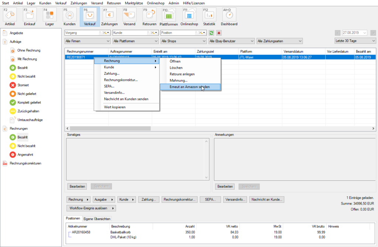Expand the Alle Zahlungsarten dropdown
Viewport: 378px width, 247px height.
[x=279, y=41]
